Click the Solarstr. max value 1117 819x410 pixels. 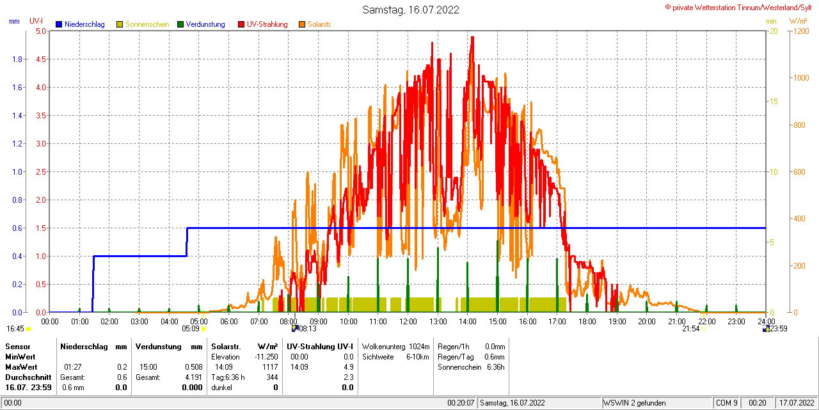(269, 367)
